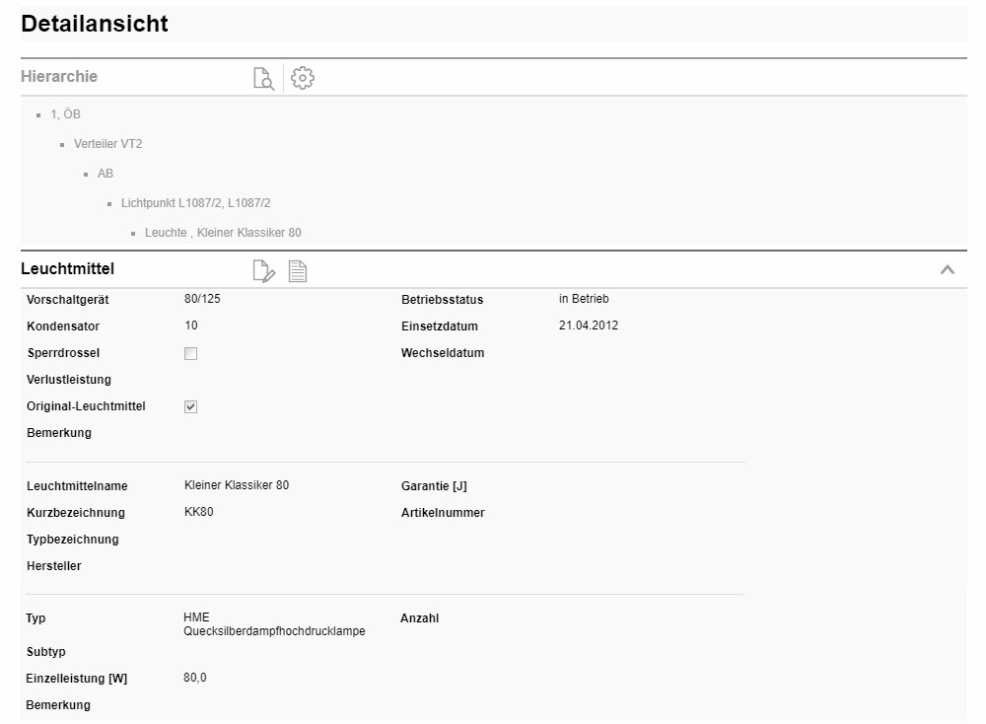
Task: Select the Hierarchie section header
Action: click(x=59, y=77)
